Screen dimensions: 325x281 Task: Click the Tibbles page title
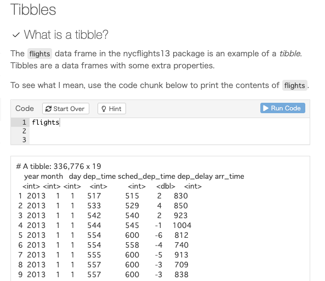33,9
